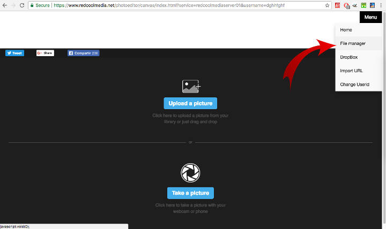Click the image upload icon
The width and height of the screenshot is (386, 229).
point(190,86)
